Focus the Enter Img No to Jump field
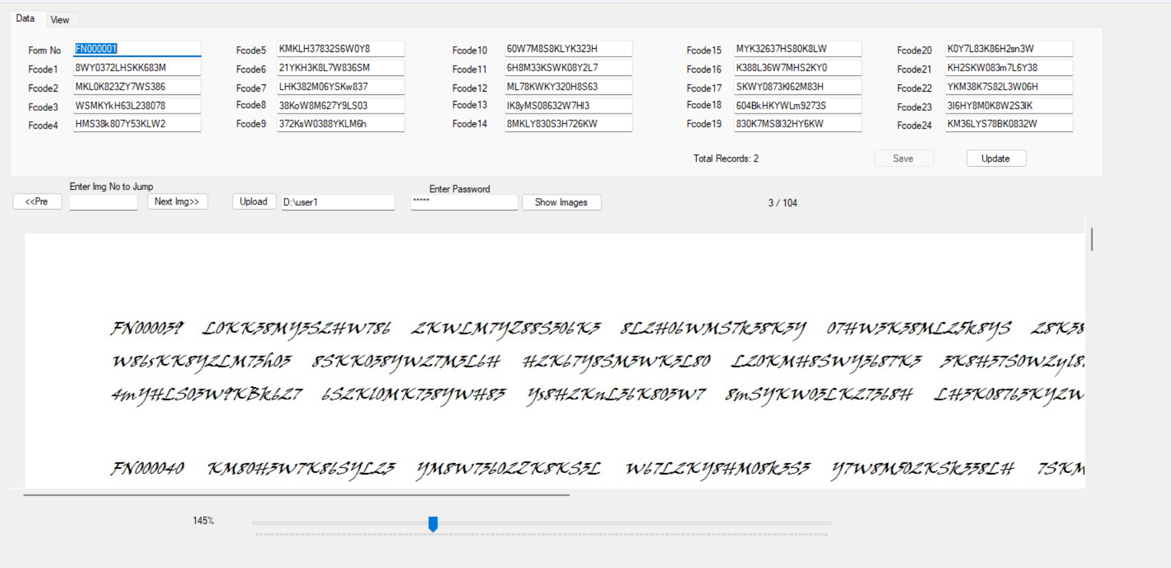This screenshot has width=1171, height=568. [x=103, y=202]
